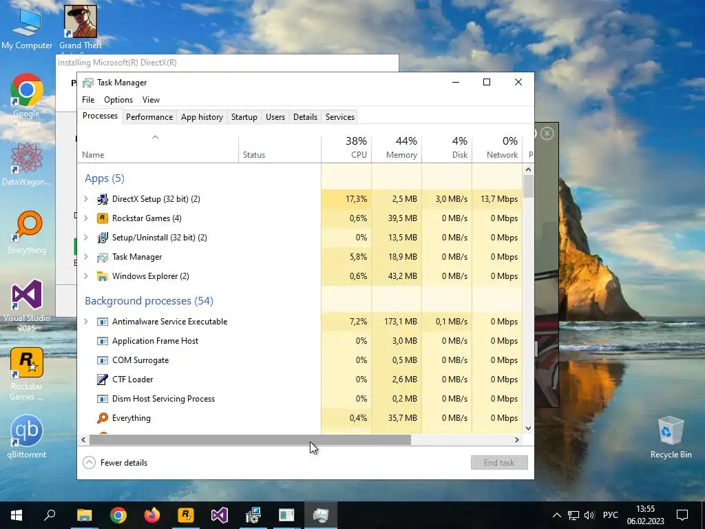Select the Rockstar Games desktop shortcut
This screenshot has width=705, height=529.
tap(27, 374)
